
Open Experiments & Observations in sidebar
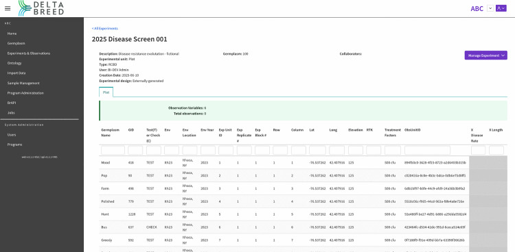coord(29,53)
